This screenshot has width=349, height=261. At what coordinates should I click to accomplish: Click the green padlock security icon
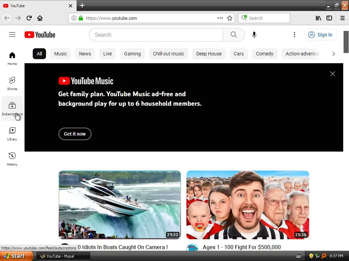(81, 18)
